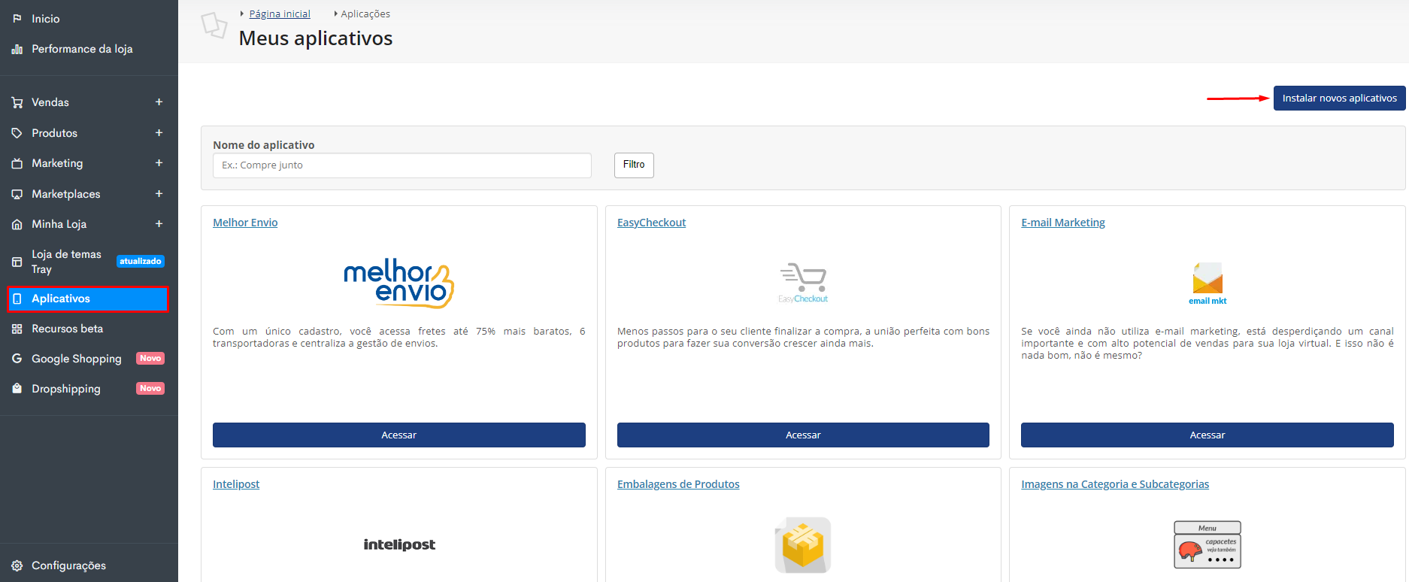Open the Página inicial breadcrumb link
The width and height of the screenshot is (1409, 582).
click(280, 14)
